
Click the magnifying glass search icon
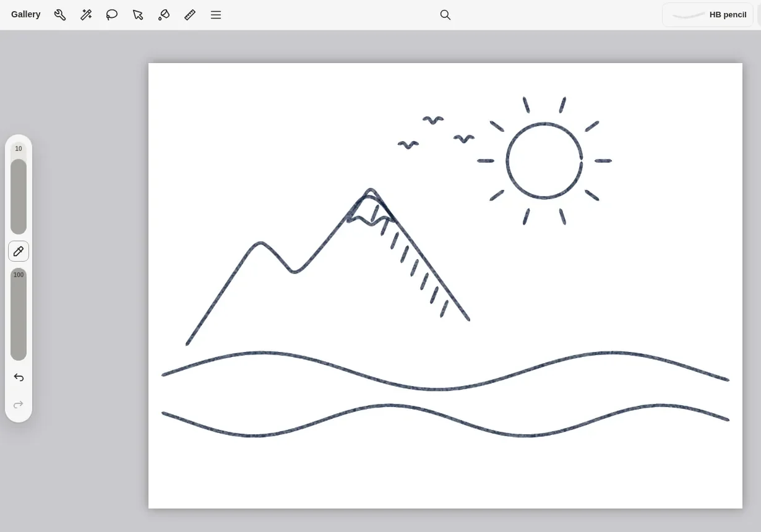(x=445, y=15)
